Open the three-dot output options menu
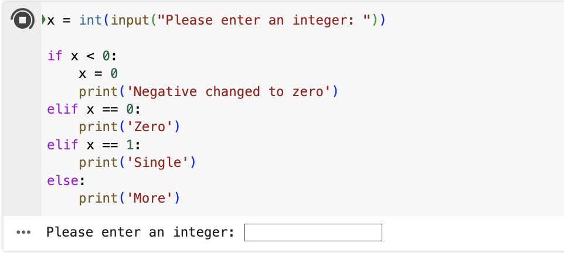The height and width of the screenshot is (253, 564). [23, 233]
